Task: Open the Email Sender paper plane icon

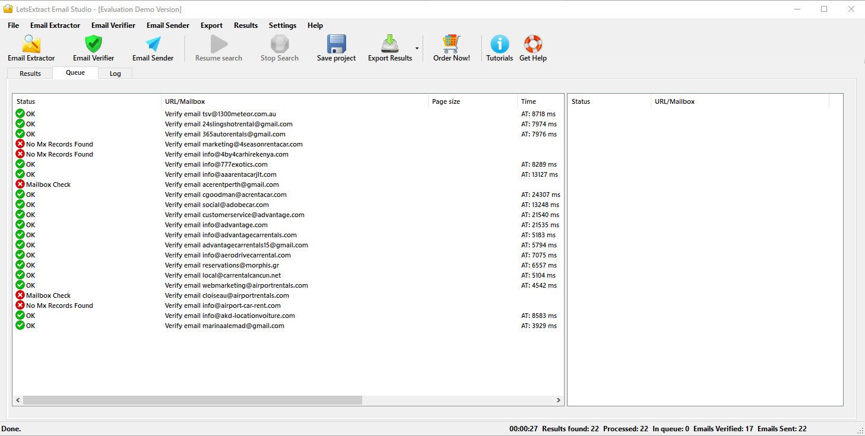Action: tap(153, 45)
